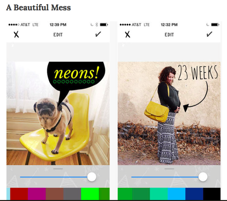Click the slider handle on the left phone
Viewport: 227px width, 201px height.
92,177
